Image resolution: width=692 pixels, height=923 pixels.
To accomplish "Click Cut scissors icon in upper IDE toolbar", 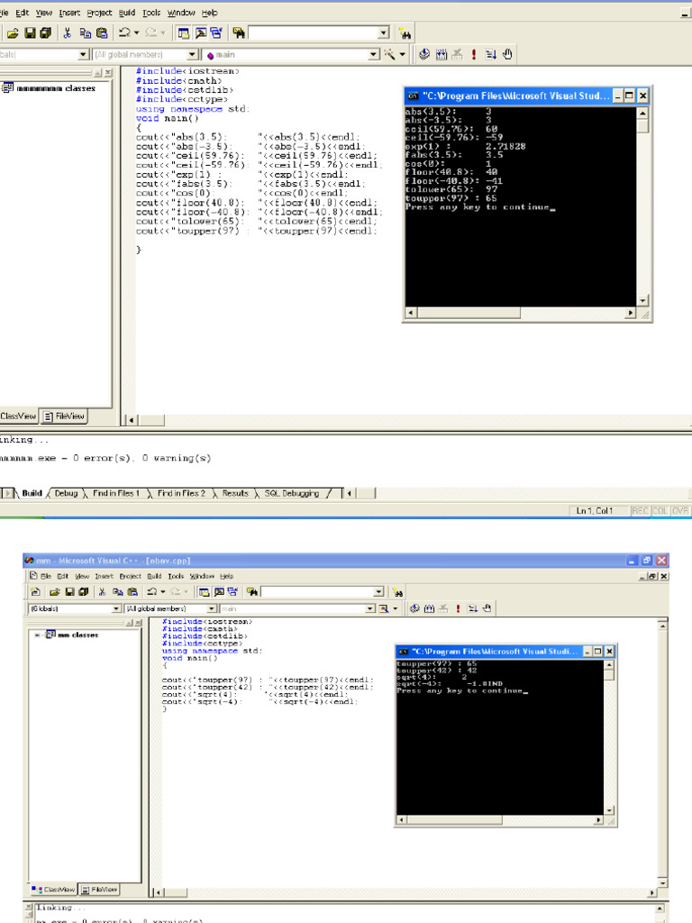I will [68, 33].
